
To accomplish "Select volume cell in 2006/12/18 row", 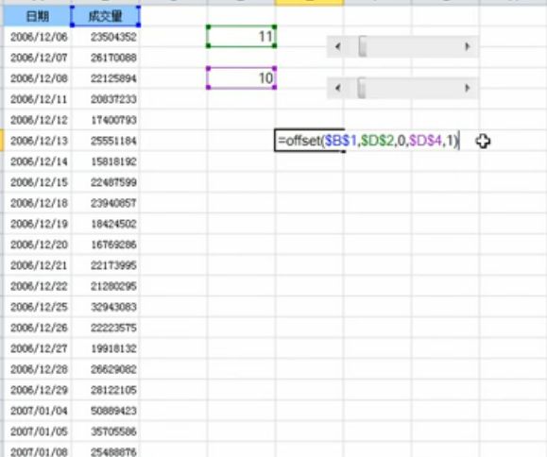I will [106, 203].
